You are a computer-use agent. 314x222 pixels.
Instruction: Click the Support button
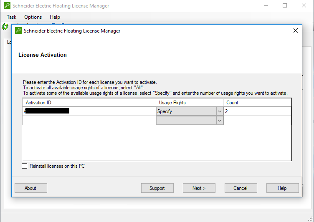(157, 188)
